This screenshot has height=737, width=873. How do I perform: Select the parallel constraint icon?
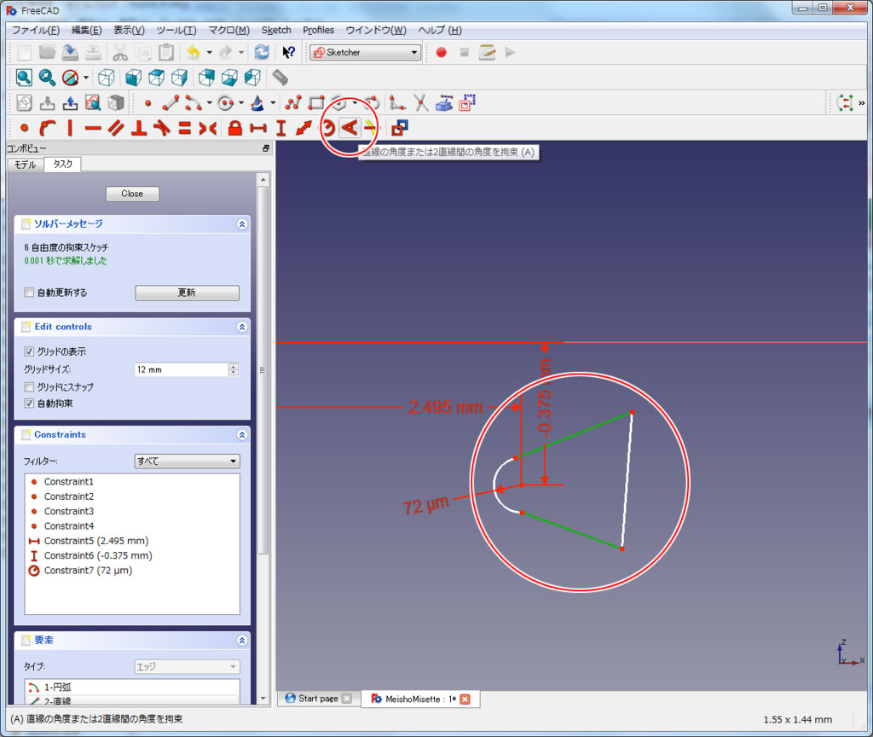(x=116, y=128)
